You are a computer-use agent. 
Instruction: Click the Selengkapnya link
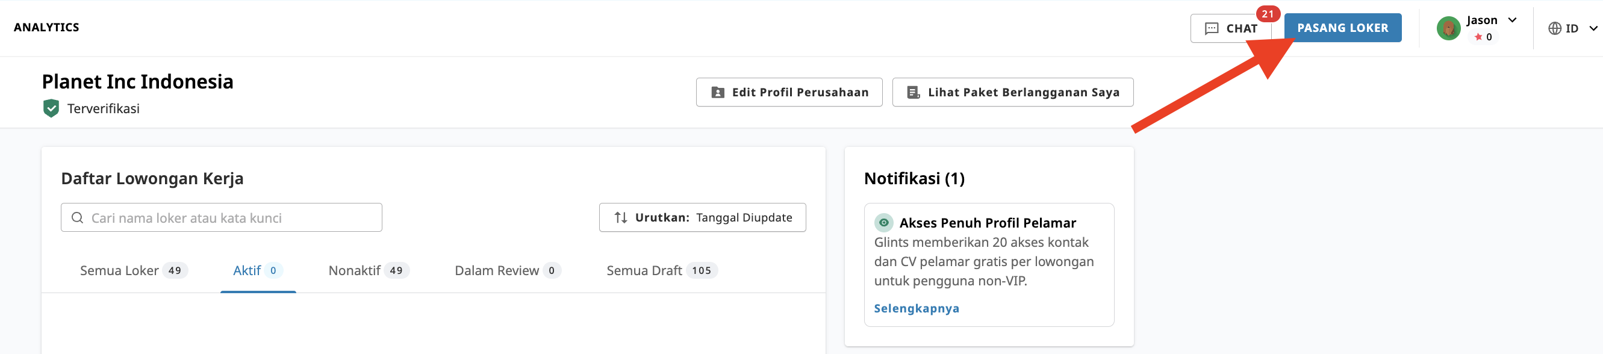point(917,309)
